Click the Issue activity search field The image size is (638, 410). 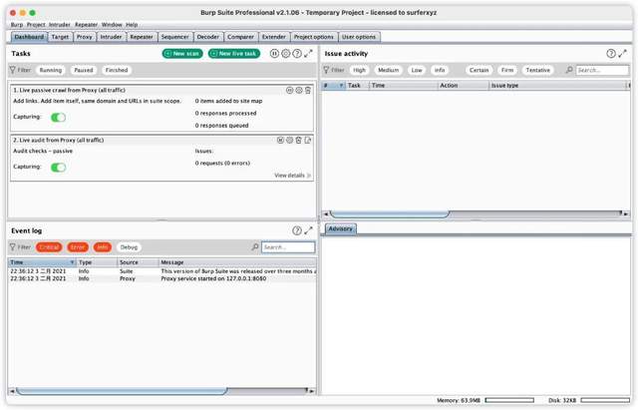(x=602, y=71)
